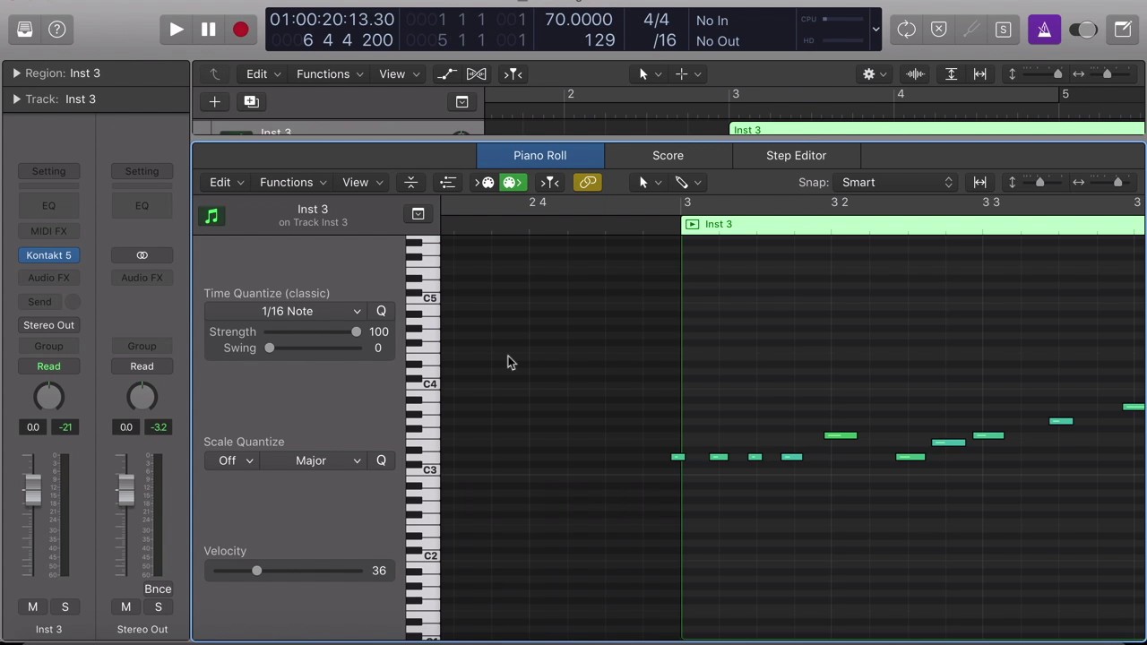Click Q button next to 1/16 Note
1147x645 pixels.
pos(381,312)
